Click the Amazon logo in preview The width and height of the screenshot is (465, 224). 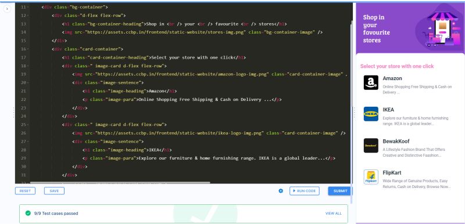click(371, 82)
